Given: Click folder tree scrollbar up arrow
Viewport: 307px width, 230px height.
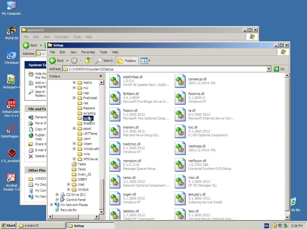Looking at the screenshot, I should pyautogui.click(x=101, y=83).
